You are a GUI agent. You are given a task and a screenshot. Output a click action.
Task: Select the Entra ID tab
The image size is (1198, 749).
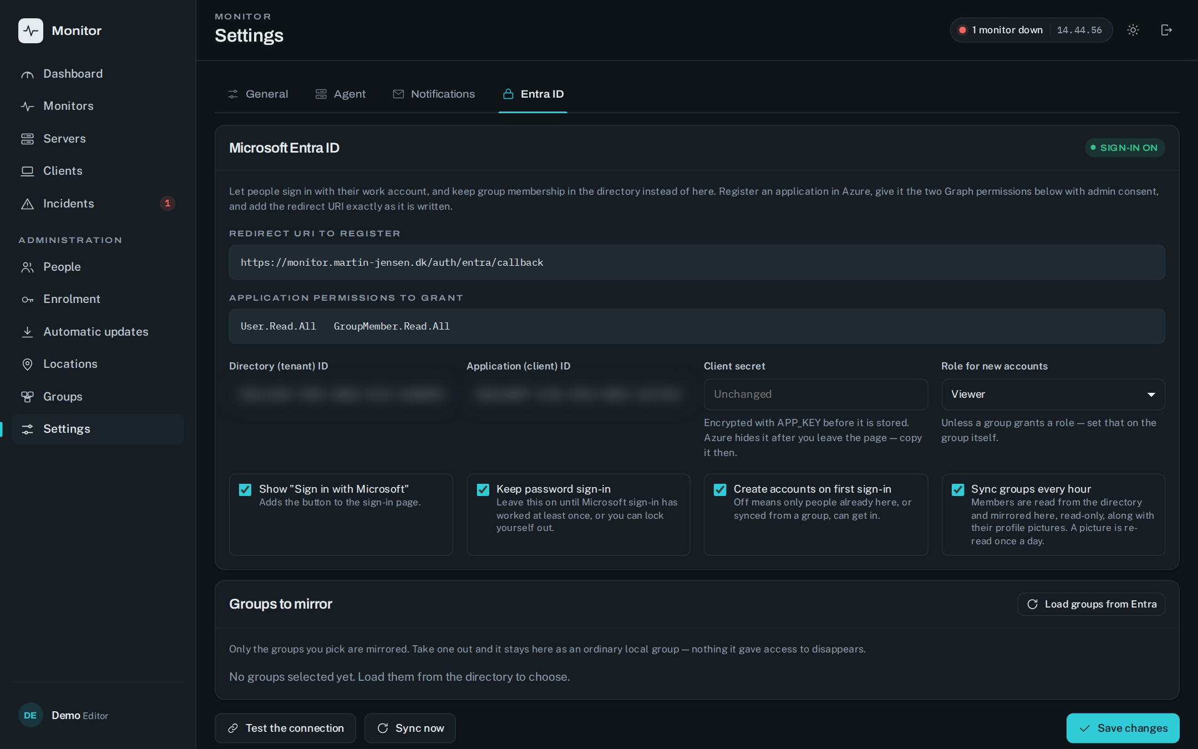533,94
